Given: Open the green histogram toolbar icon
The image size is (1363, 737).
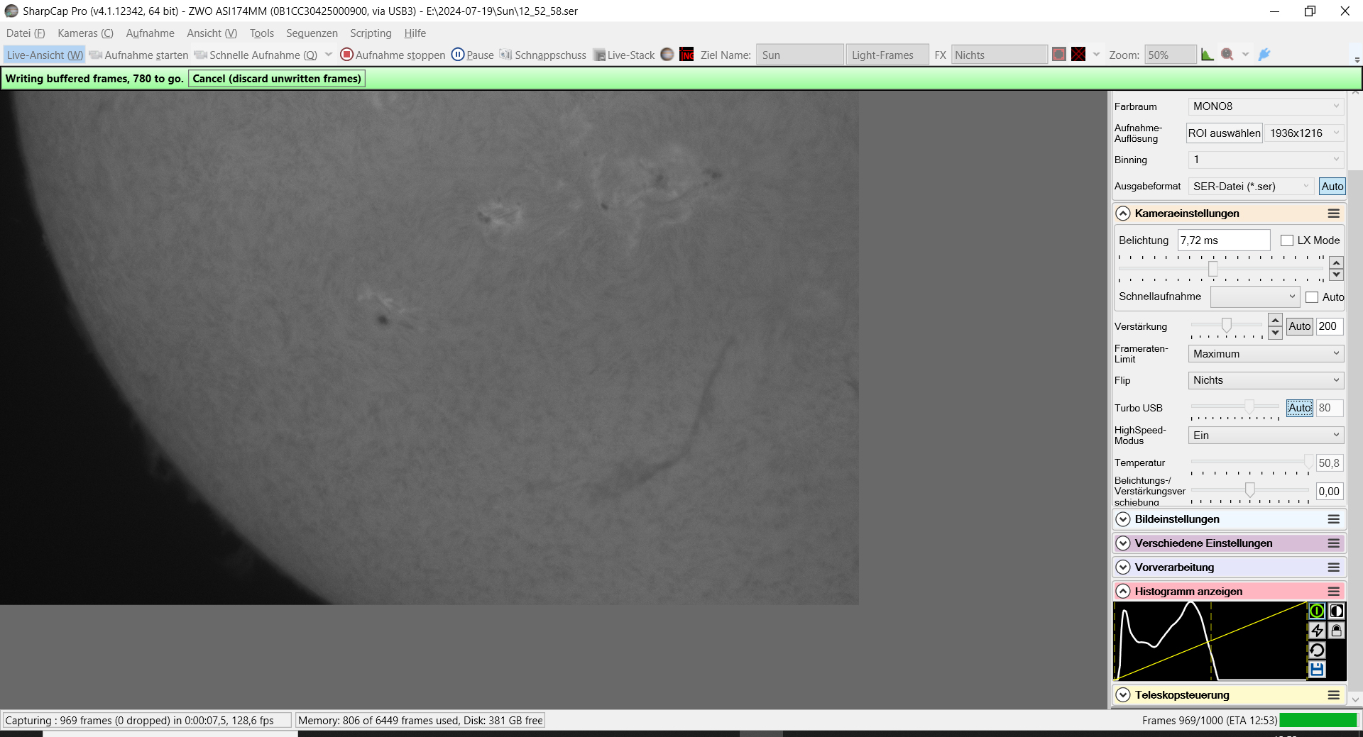Looking at the screenshot, I should [x=1208, y=55].
